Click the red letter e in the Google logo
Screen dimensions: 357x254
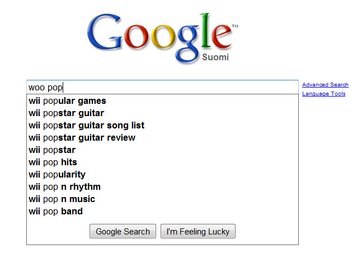coord(219,35)
